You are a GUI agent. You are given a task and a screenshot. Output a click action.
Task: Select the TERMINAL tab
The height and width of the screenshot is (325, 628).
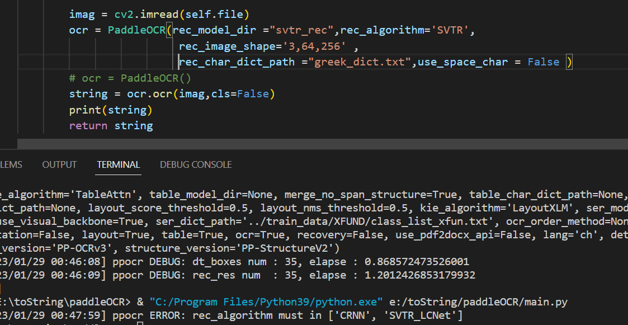pos(118,164)
